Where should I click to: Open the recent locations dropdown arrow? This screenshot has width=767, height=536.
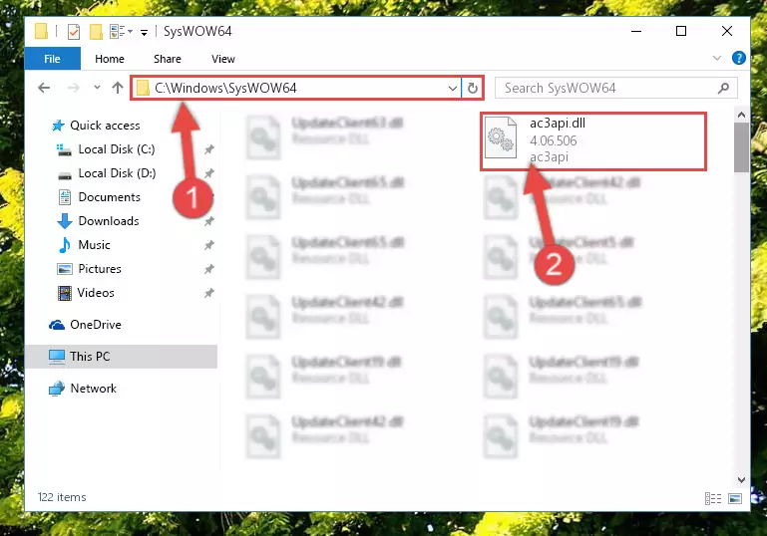(98, 88)
